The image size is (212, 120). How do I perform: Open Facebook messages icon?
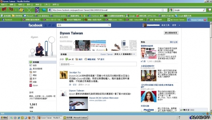click(x=49, y=25)
